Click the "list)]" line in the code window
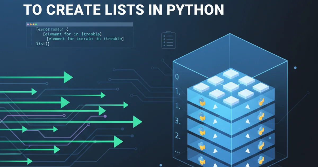The height and width of the screenshot is (167, 318). 43,43
